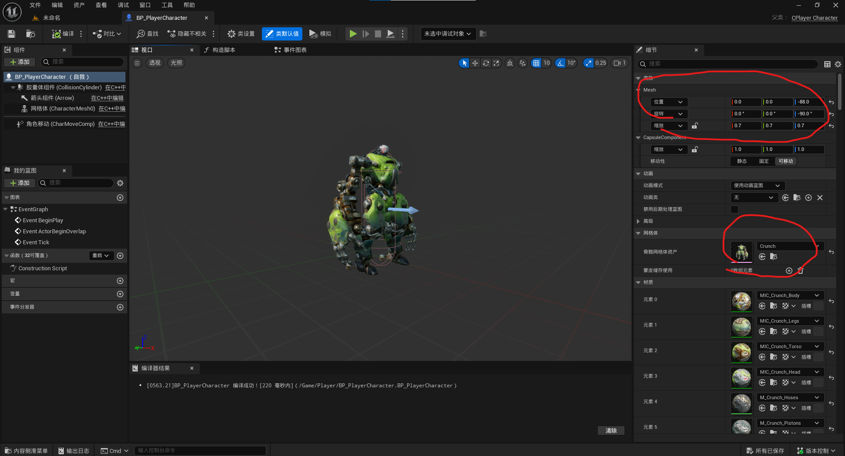Enable 禁用后期处理蓝图 checkbox
This screenshot has width=845, height=456.
(735, 210)
